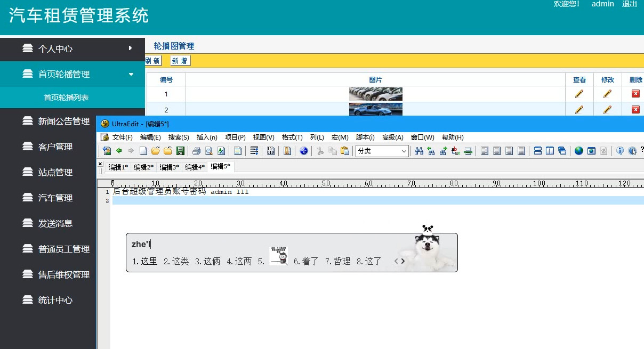Click the globe icon in UltraEdit toolbar
This screenshot has width=644, height=349.
(579, 151)
